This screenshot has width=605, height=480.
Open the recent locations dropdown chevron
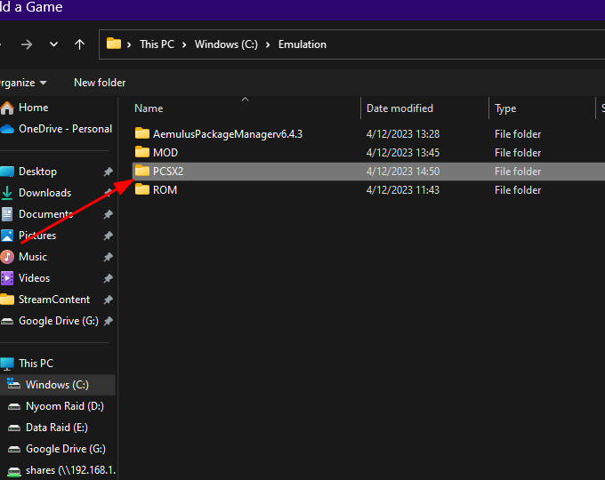click(53, 44)
